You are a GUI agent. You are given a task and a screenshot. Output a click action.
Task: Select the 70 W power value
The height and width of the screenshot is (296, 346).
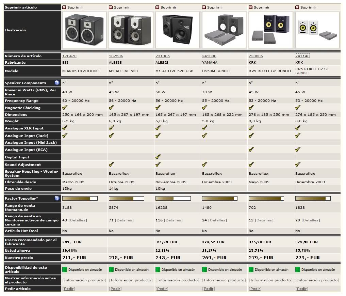click(x=207, y=92)
